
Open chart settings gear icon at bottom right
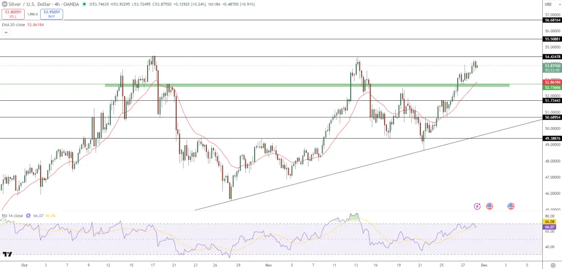[x=553, y=265]
